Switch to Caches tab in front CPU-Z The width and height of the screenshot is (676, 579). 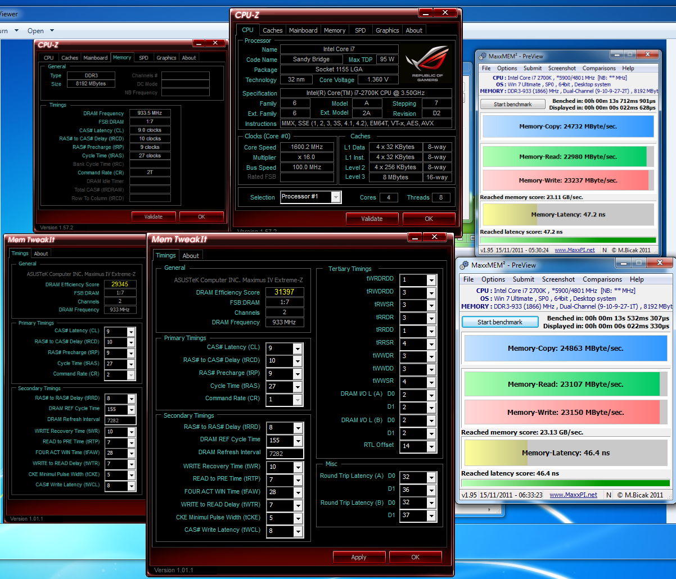[x=273, y=30]
